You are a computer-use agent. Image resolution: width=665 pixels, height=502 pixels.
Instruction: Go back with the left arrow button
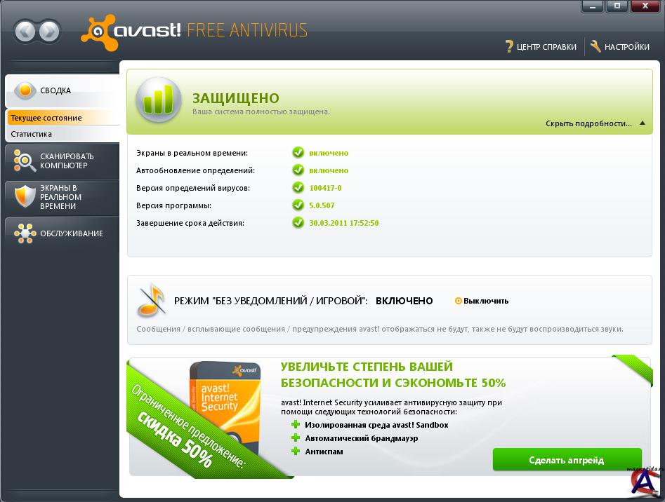[x=25, y=32]
